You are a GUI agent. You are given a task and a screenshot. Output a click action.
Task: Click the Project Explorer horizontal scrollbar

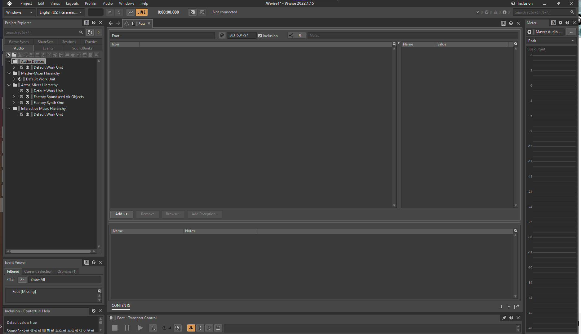[51, 251]
